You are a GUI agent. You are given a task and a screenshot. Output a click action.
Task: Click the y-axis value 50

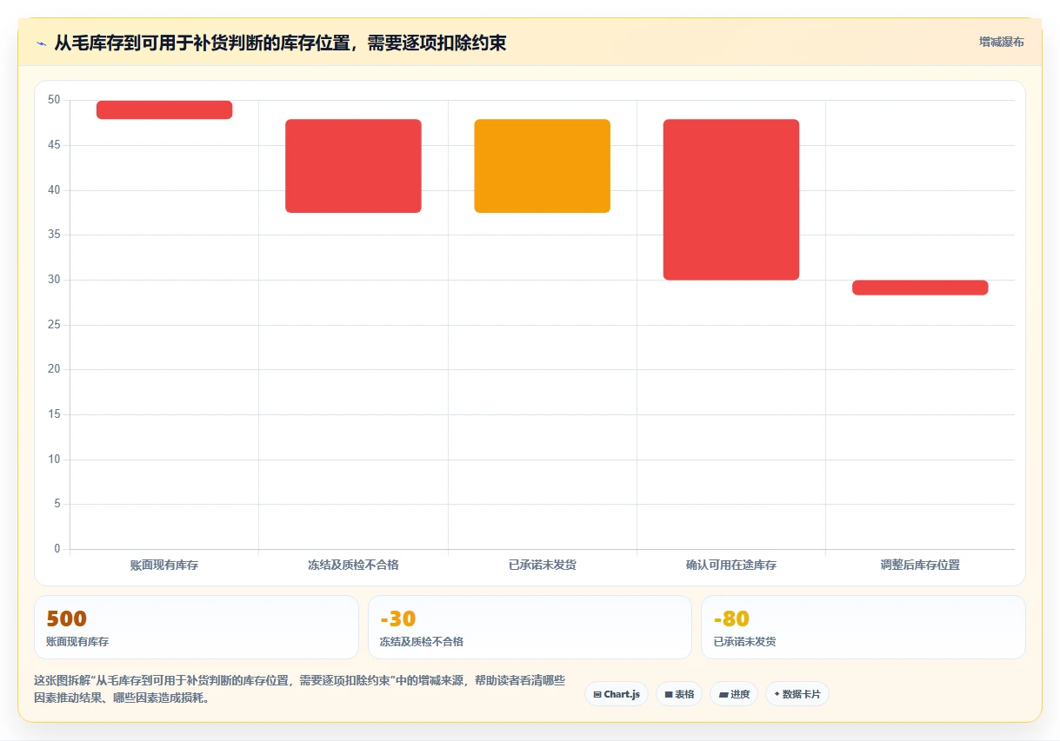point(54,100)
